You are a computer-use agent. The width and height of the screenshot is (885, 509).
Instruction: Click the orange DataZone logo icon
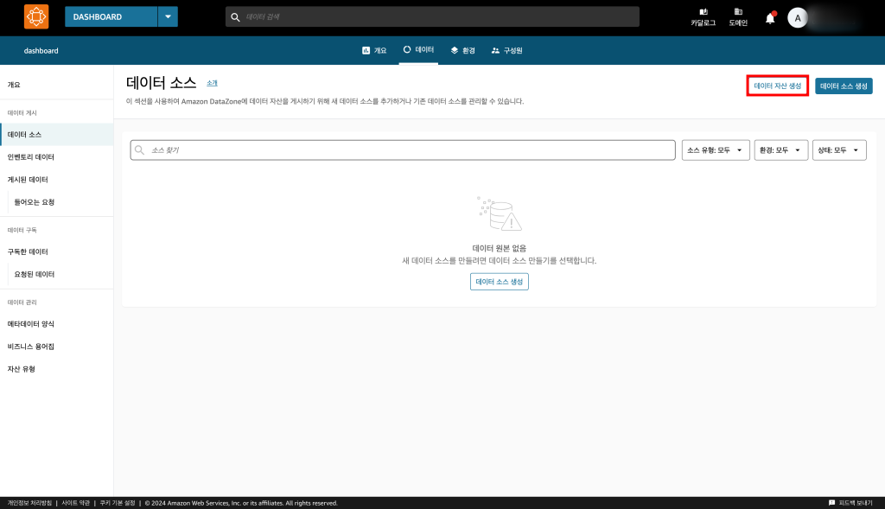point(36,16)
